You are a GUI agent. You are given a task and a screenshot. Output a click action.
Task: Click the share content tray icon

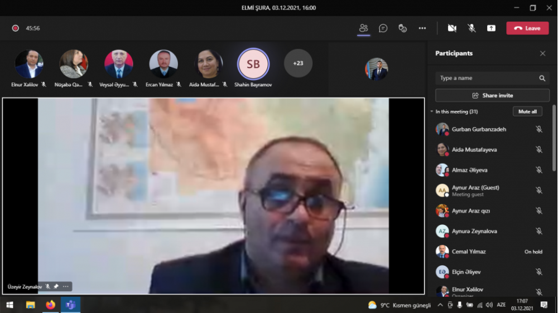(x=491, y=28)
